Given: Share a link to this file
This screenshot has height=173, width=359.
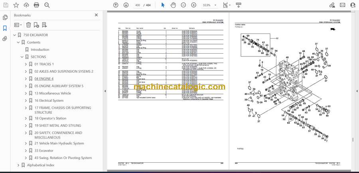Looking at the screenshot, I should click(x=332, y=5).
